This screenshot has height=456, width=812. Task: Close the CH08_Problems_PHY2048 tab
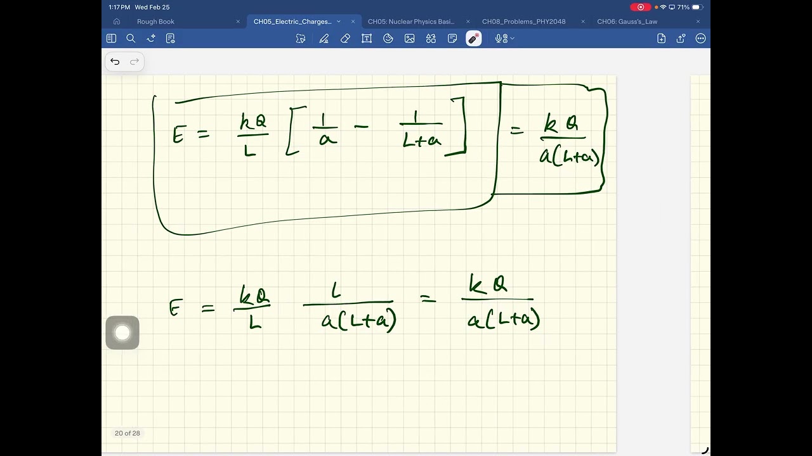(583, 22)
